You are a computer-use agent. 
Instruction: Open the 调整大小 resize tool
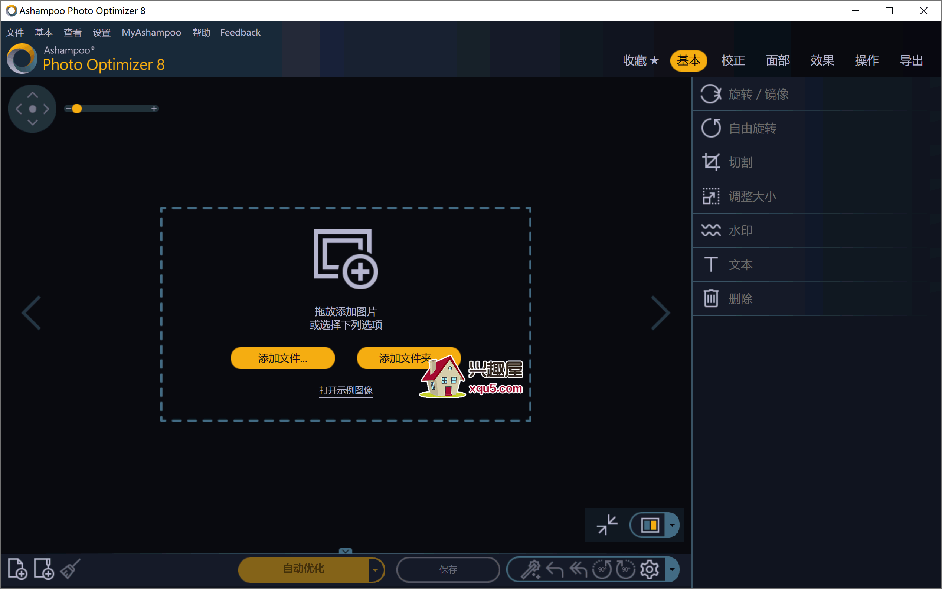pos(817,196)
